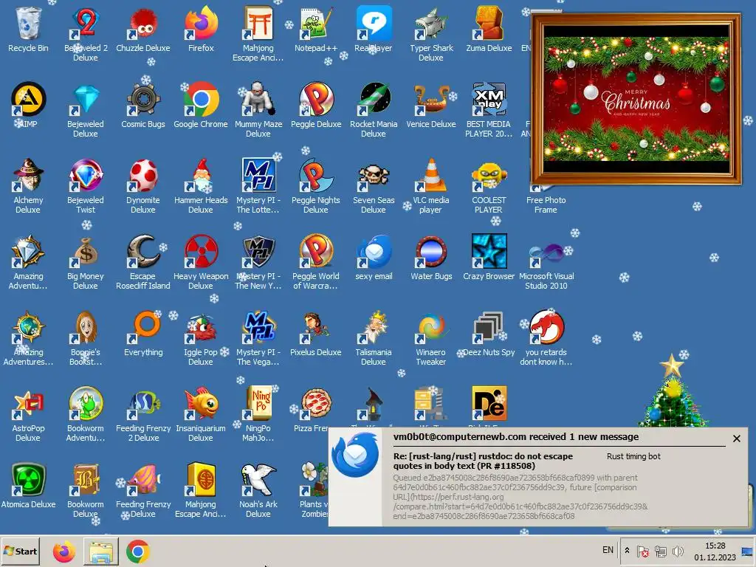Viewport: 756px width, 567px height.
Task: Click the speaker volume tray icon
Action: (678, 551)
